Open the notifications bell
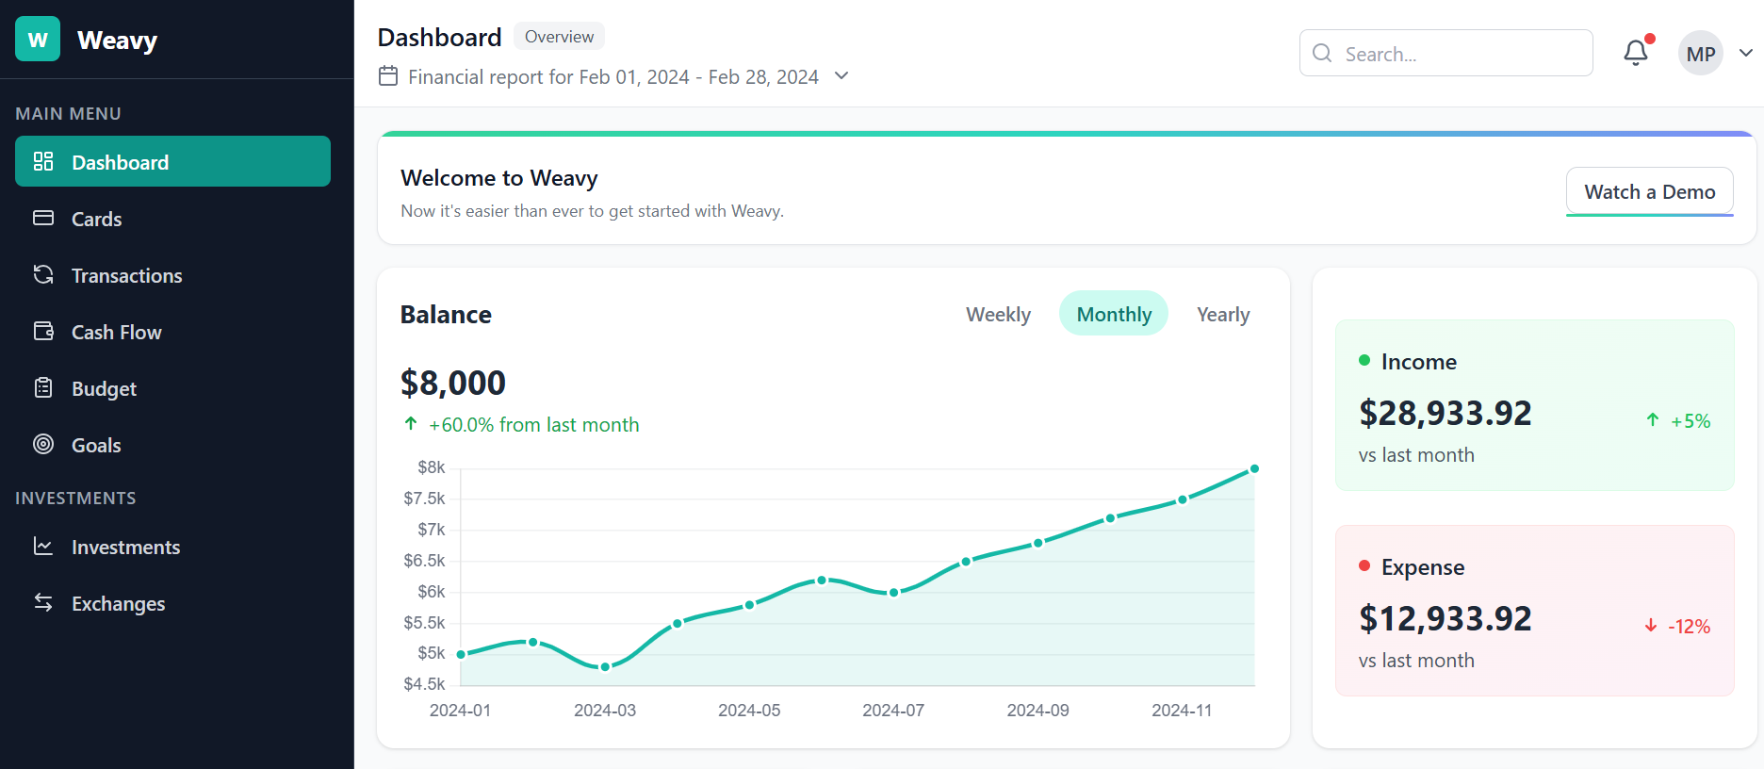 (x=1636, y=54)
